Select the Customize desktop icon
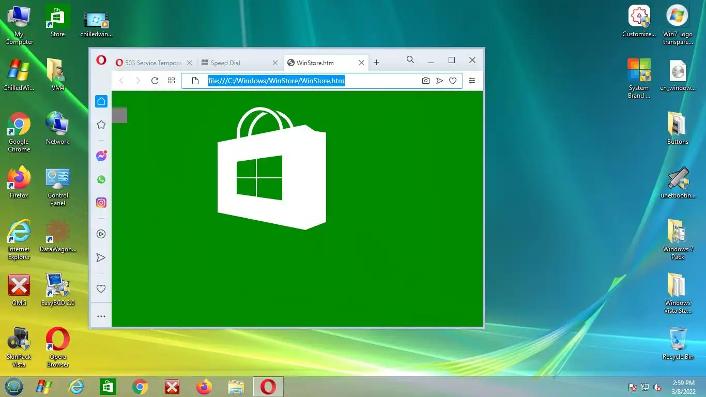 [639, 21]
